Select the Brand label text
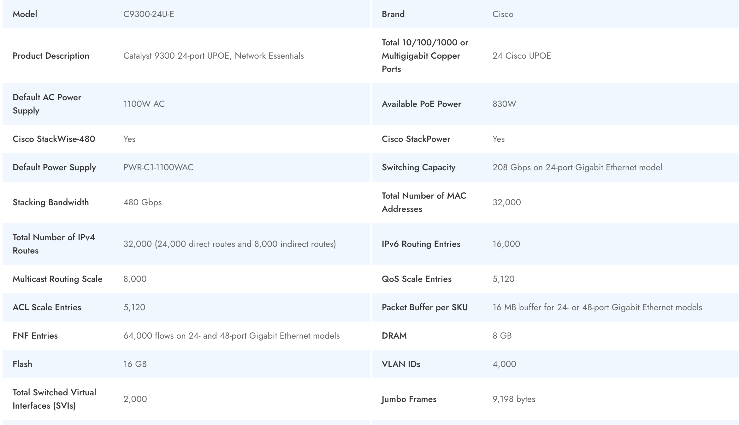This screenshot has height=425, width=739. (x=393, y=14)
